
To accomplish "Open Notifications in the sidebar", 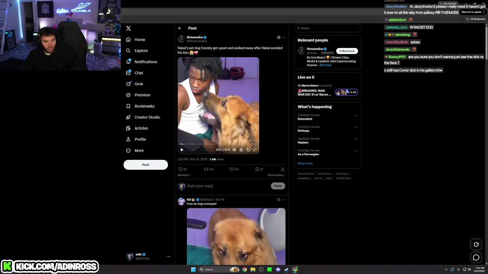I will (x=141, y=62).
